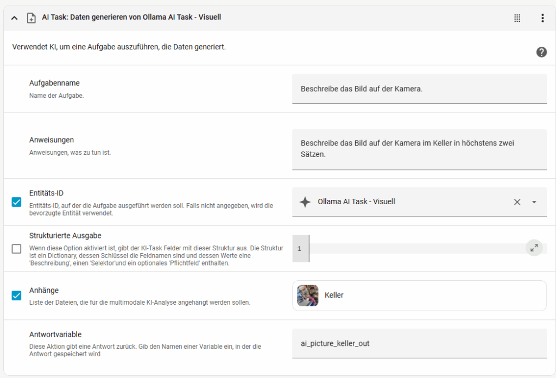Collapse the AI Task action card
The height and width of the screenshot is (378, 556).
pyautogui.click(x=14, y=18)
